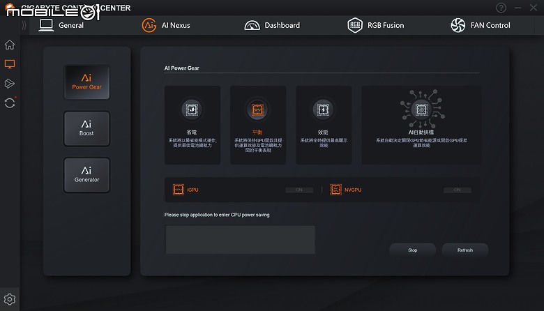The width and height of the screenshot is (544, 311).
Task: Open the FAN Control tab
Action: pyautogui.click(x=481, y=25)
